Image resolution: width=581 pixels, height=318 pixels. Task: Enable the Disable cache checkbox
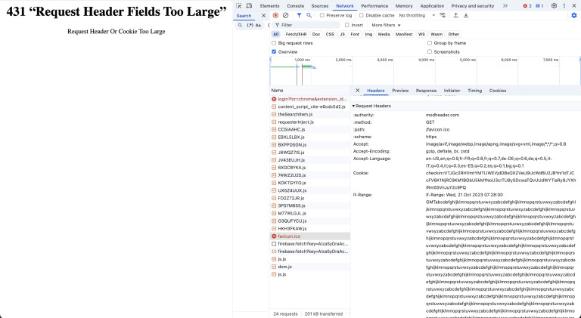(x=362, y=16)
